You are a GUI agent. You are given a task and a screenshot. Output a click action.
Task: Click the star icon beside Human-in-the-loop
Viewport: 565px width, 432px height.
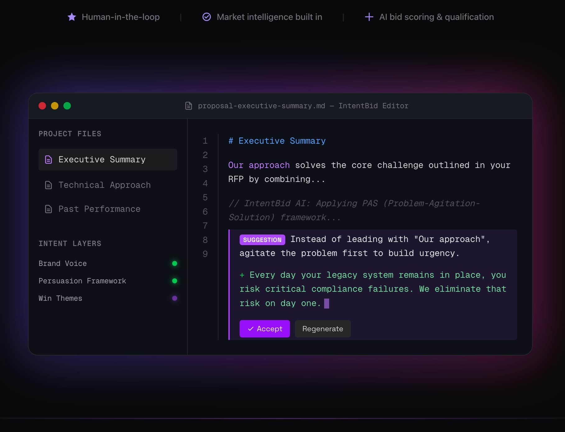72,17
